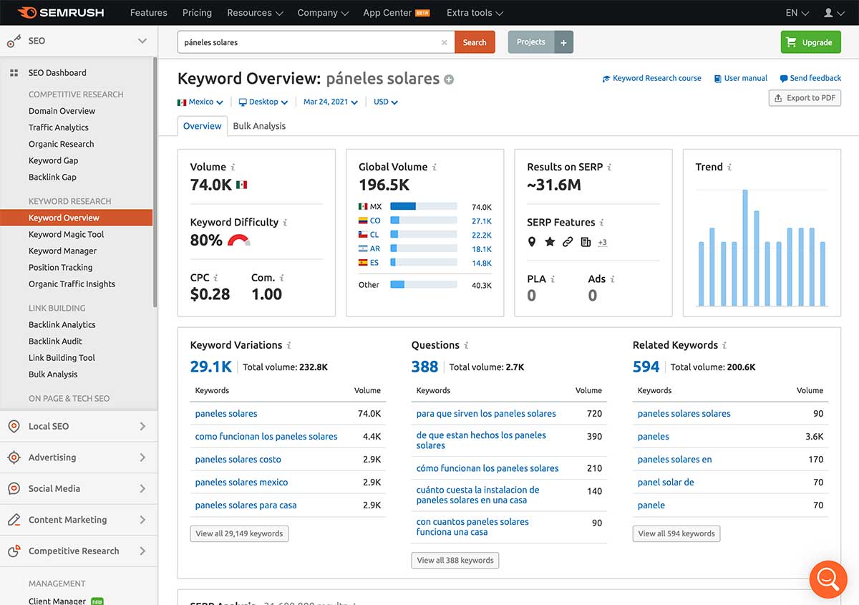Click the green Upgrade button

(810, 42)
